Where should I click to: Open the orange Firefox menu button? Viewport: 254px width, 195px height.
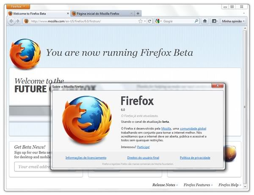click(18, 7)
